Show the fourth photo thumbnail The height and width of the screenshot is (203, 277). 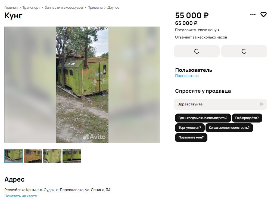point(71,156)
